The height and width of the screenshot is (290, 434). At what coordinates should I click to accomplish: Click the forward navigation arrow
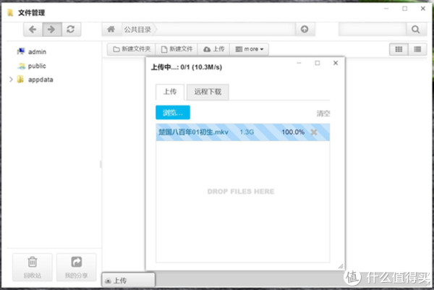click(51, 30)
